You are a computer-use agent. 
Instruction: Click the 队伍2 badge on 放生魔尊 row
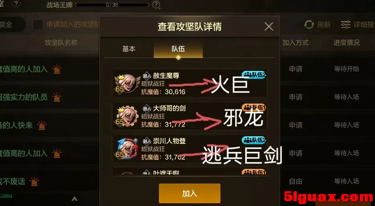[254, 75]
